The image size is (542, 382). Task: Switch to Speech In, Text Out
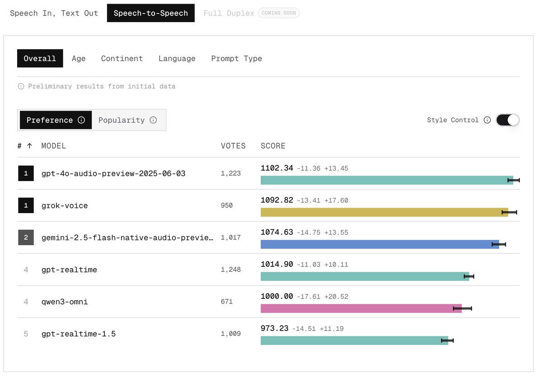pyautogui.click(x=54, y=13)
